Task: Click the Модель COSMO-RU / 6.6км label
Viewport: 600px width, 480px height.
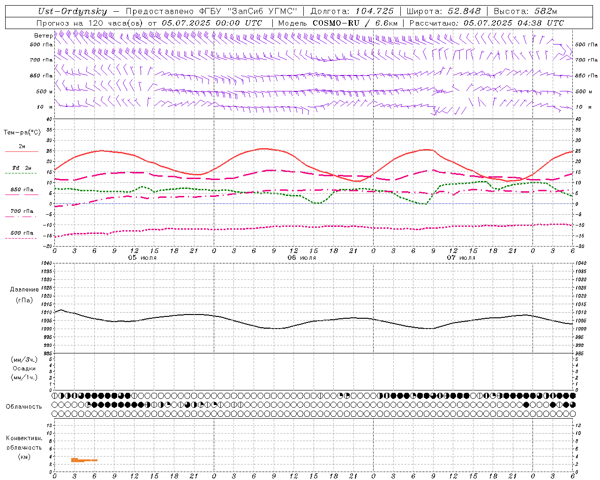Action: 337,22
